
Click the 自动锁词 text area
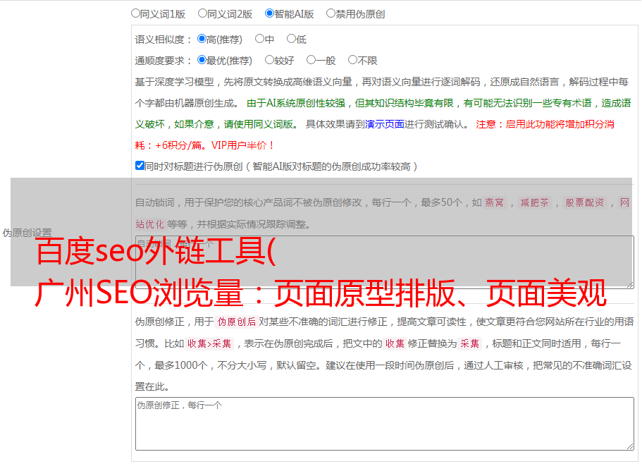(385, 262)
